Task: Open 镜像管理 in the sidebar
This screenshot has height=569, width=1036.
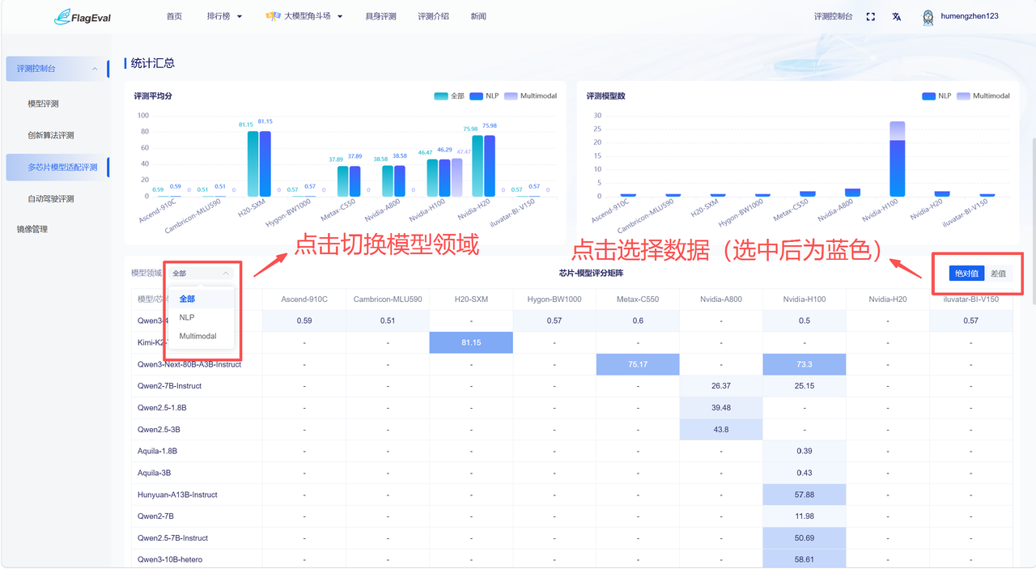Action: coord(32,229)
